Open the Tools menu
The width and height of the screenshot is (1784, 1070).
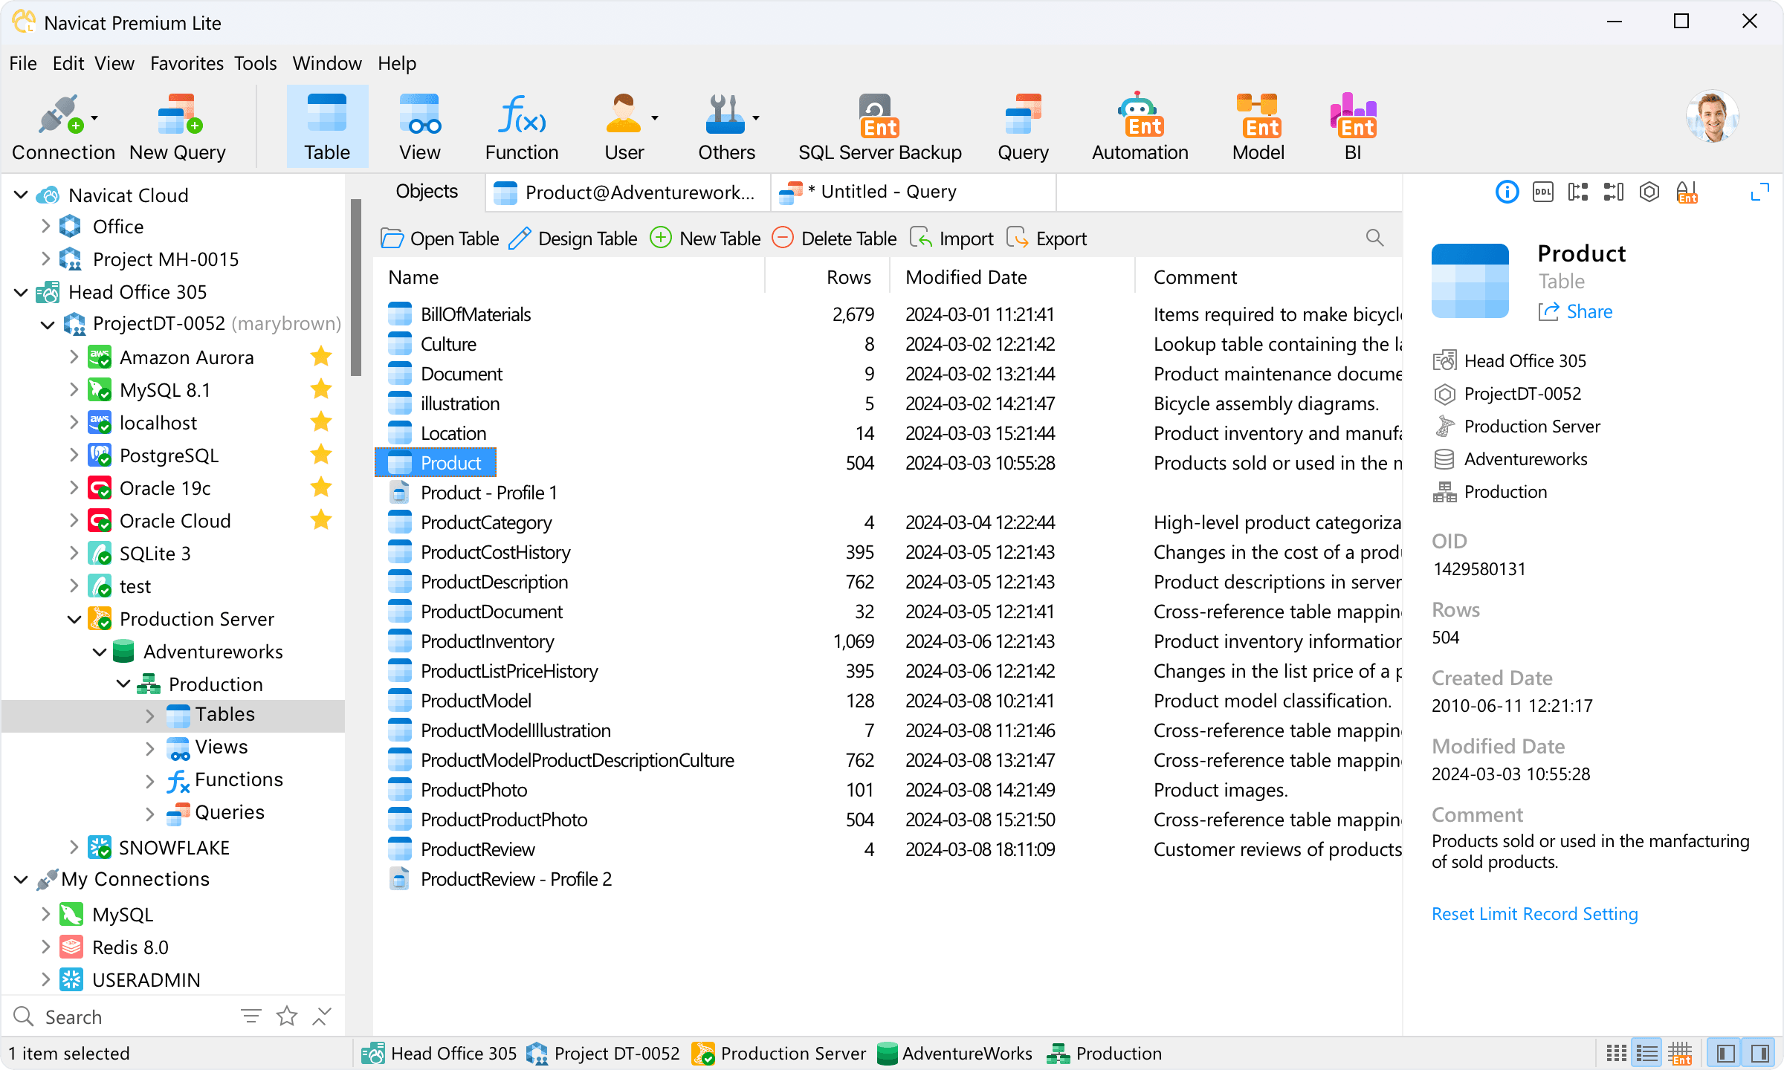[x=255, y=63]
